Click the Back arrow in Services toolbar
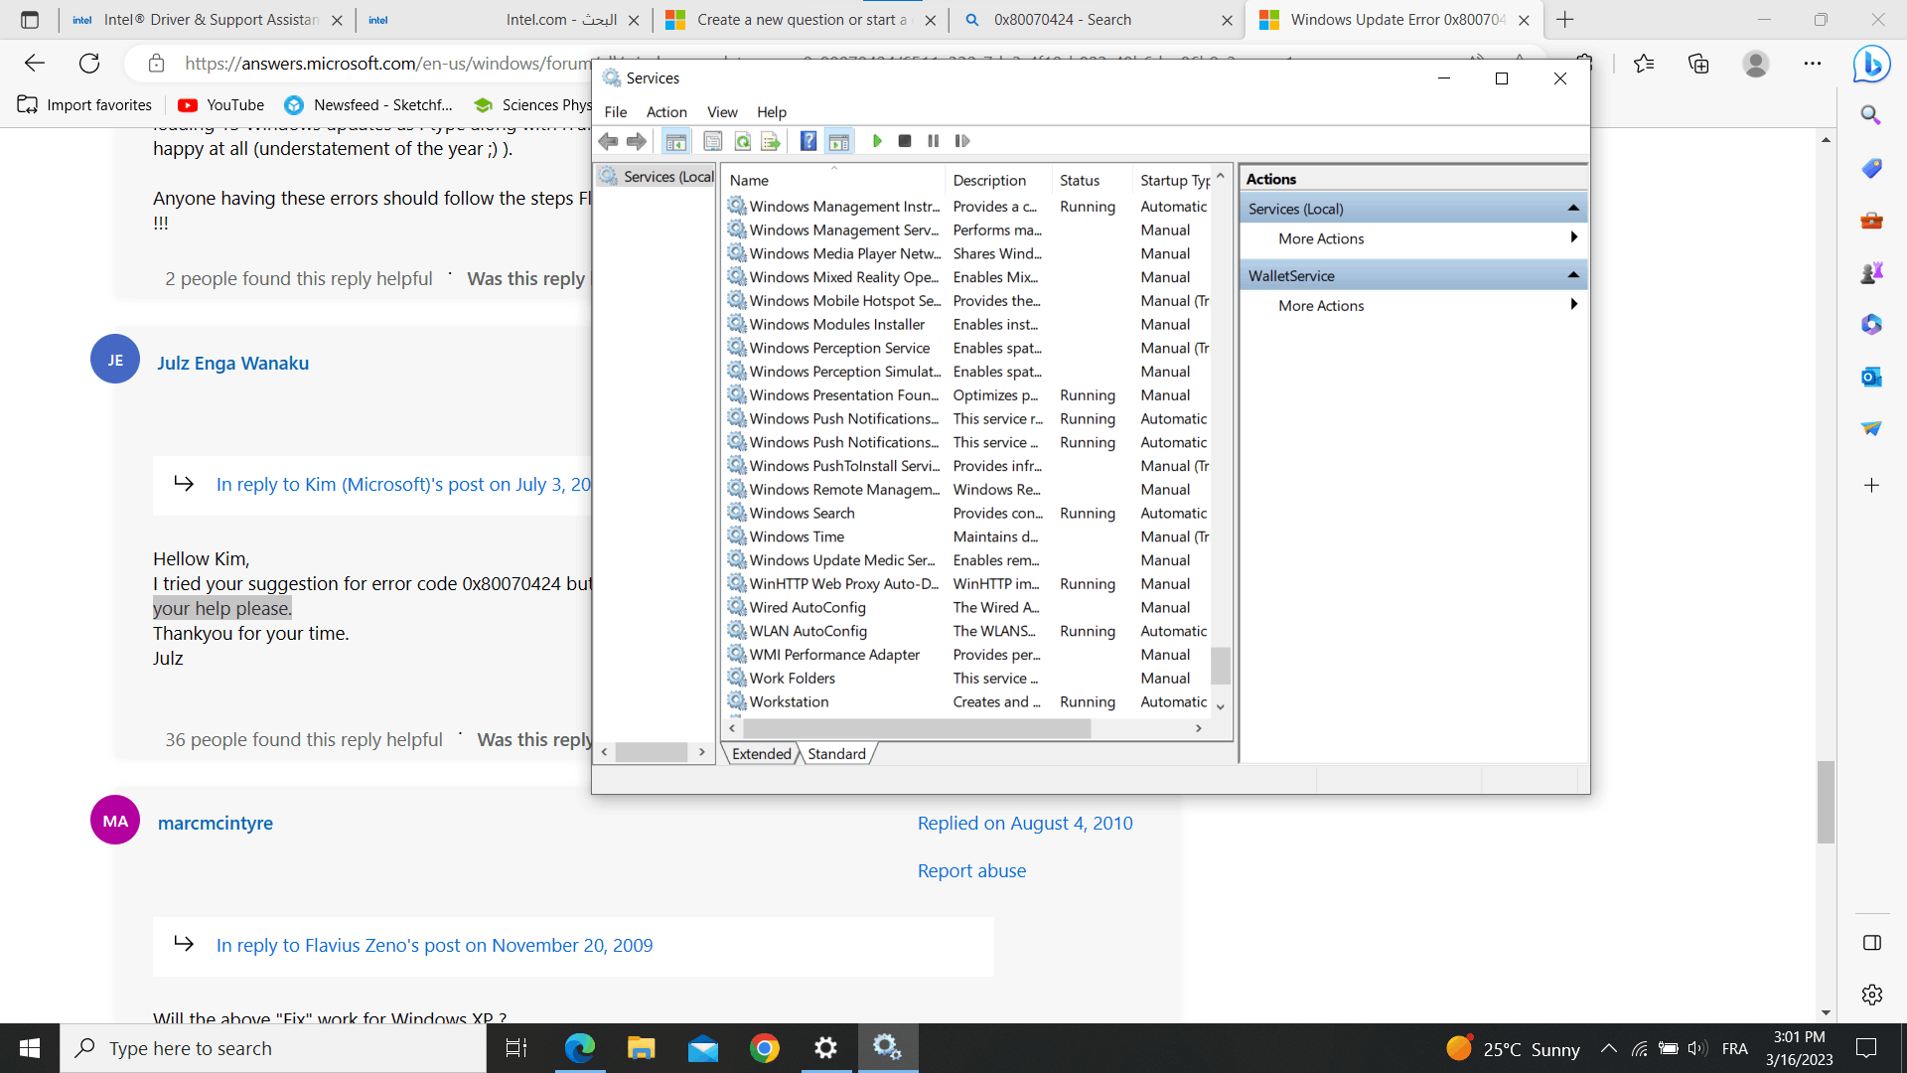1907x1073 pixels. (609, 141)
